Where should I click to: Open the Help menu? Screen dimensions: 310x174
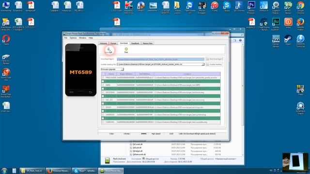91,38
